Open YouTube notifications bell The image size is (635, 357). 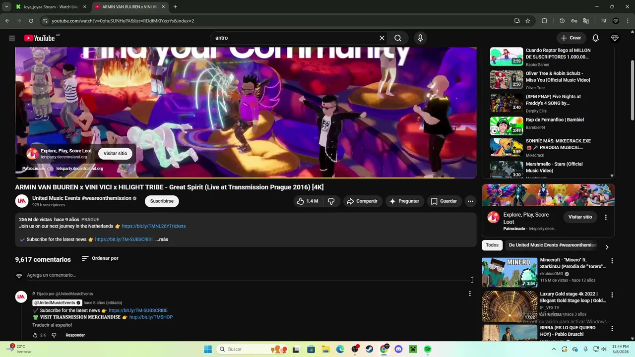click(596, 38)
